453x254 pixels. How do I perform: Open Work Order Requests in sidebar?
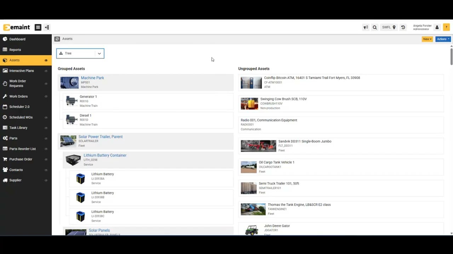point(26,84)
